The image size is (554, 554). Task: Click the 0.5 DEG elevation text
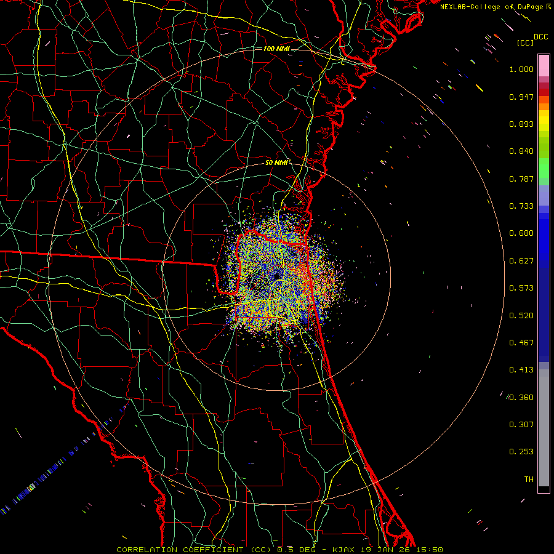[297, 550]
